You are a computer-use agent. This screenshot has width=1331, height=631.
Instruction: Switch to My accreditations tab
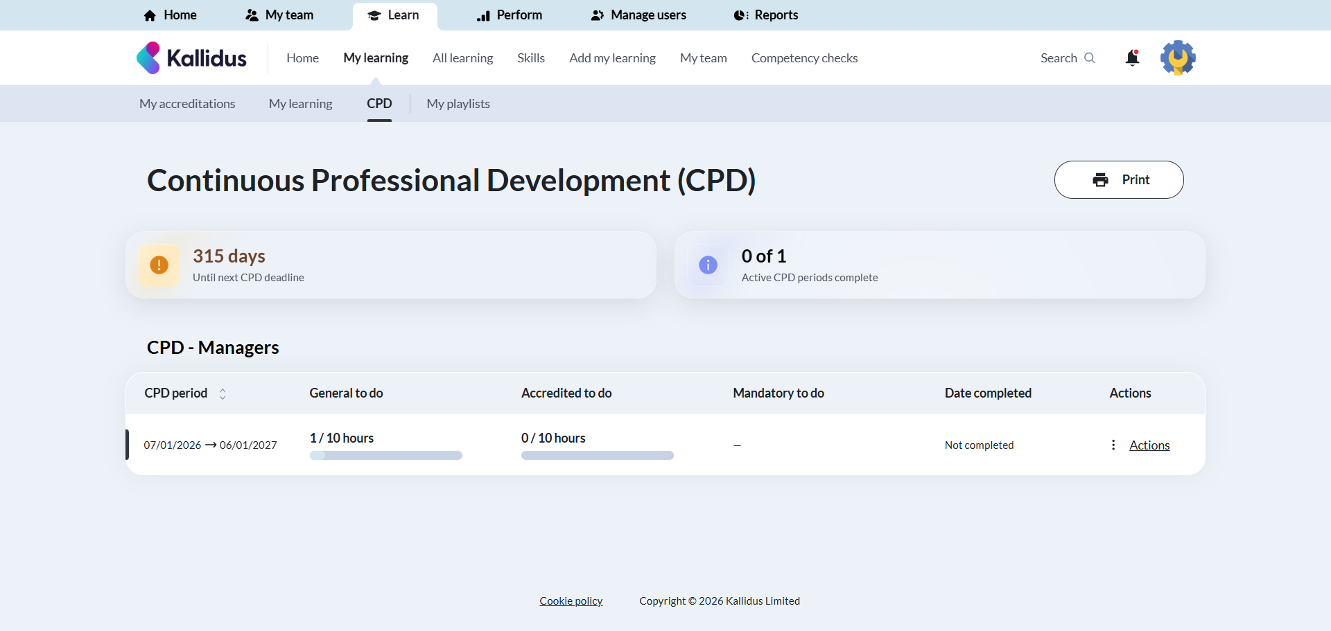pos(187,104)
